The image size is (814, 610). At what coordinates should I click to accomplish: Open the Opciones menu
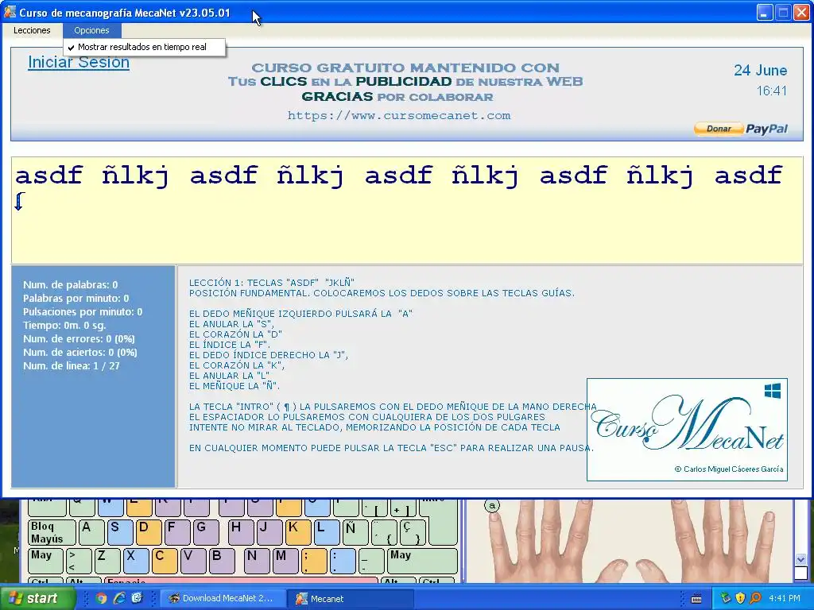[92, 30]
